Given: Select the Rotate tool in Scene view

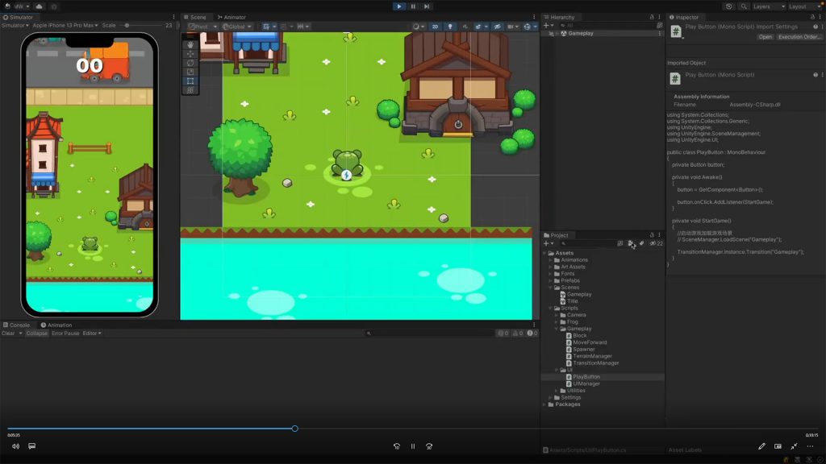Looking at the screenshot, I should point(190,63).
